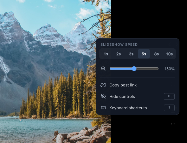Pick the 10s slideshow speed

pyautogui.click(x=169, y=54)
